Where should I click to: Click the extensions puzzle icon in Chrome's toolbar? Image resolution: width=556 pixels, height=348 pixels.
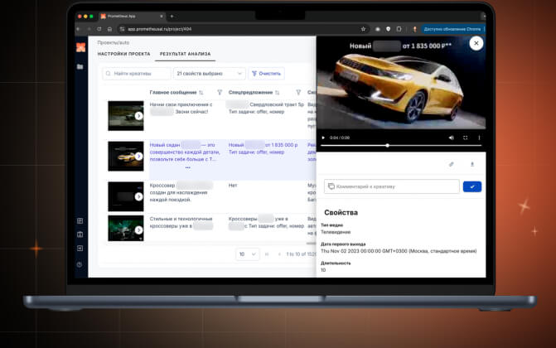coord(399,29)
